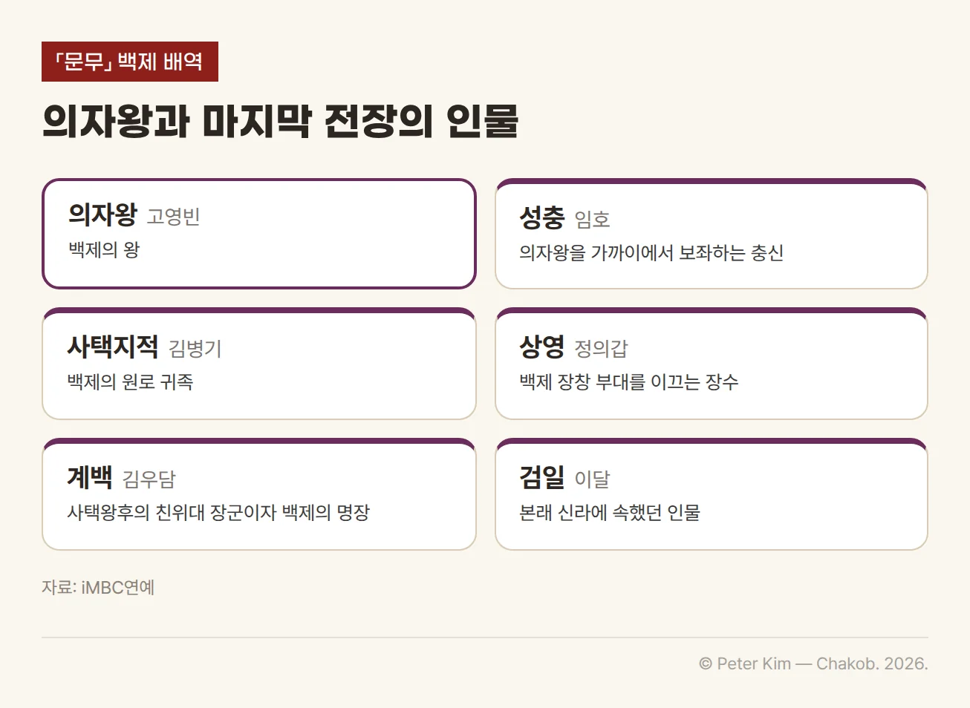Click the copyright credit Peter Kim — Chakob. 2026.

coord(813,663)
